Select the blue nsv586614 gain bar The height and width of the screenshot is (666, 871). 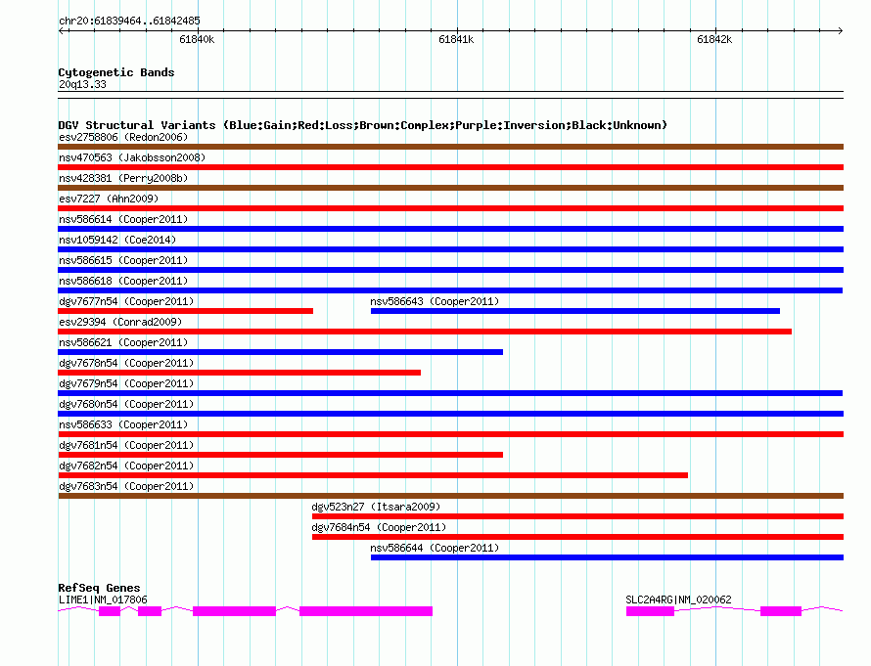[x=450, y=229]
